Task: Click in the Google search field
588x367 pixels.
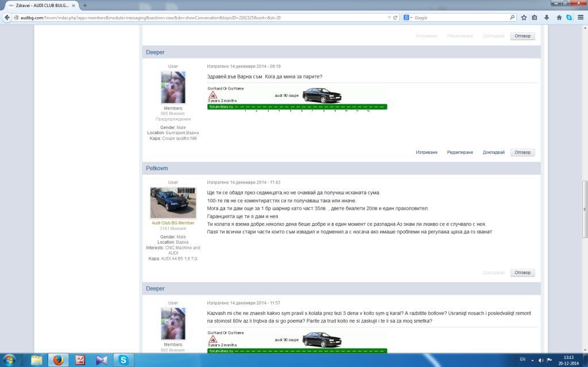Action: 459,18
